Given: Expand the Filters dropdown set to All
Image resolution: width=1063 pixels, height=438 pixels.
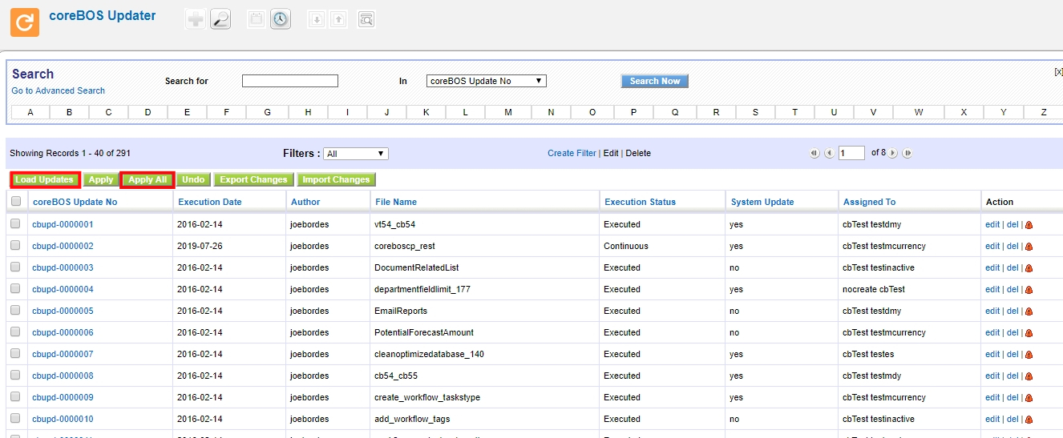Looking at the screenshot, I should pyautogui.click(x=356, y=154).
